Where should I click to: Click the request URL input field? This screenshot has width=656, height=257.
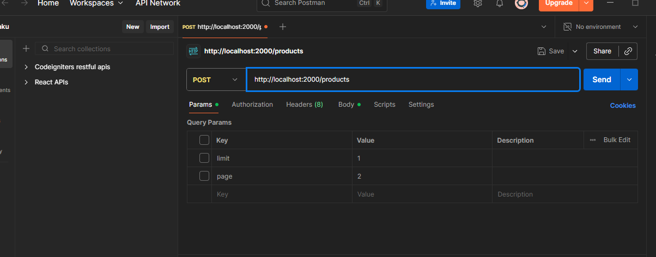(413, 79)
